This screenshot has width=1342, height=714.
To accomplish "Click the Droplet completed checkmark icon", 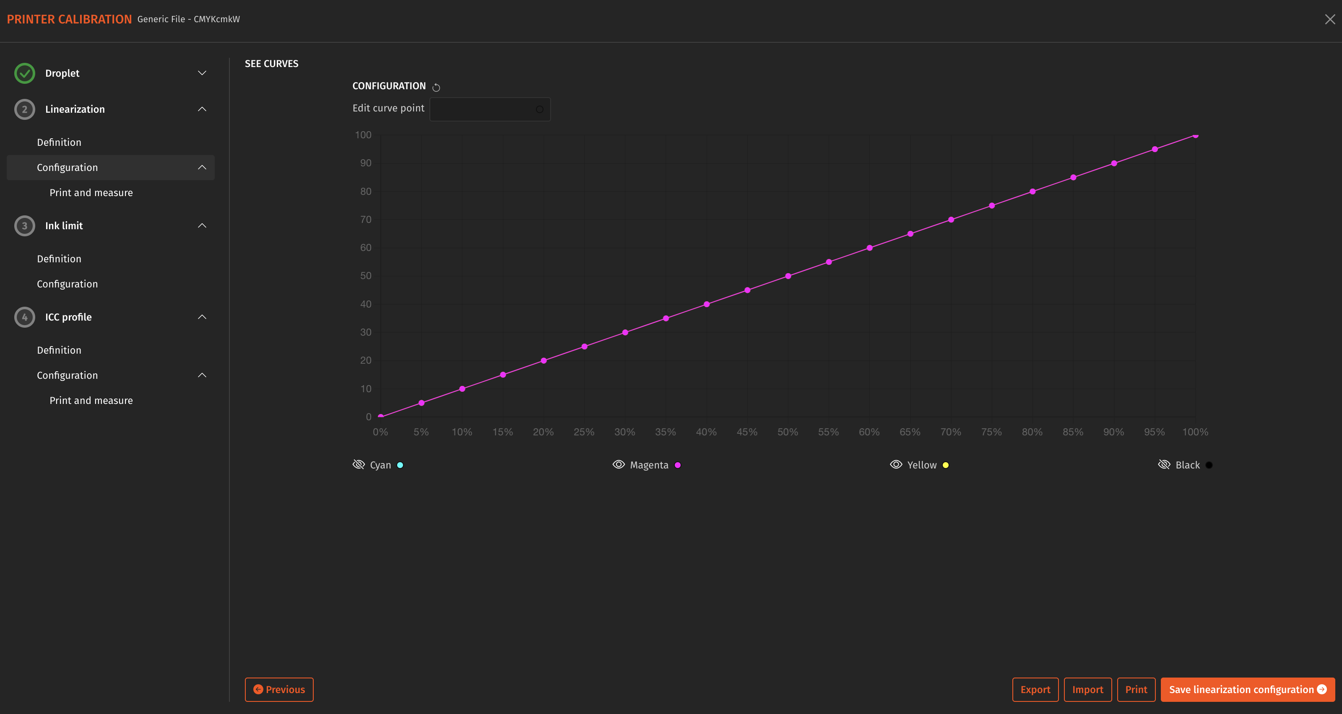I will (24, 73).
